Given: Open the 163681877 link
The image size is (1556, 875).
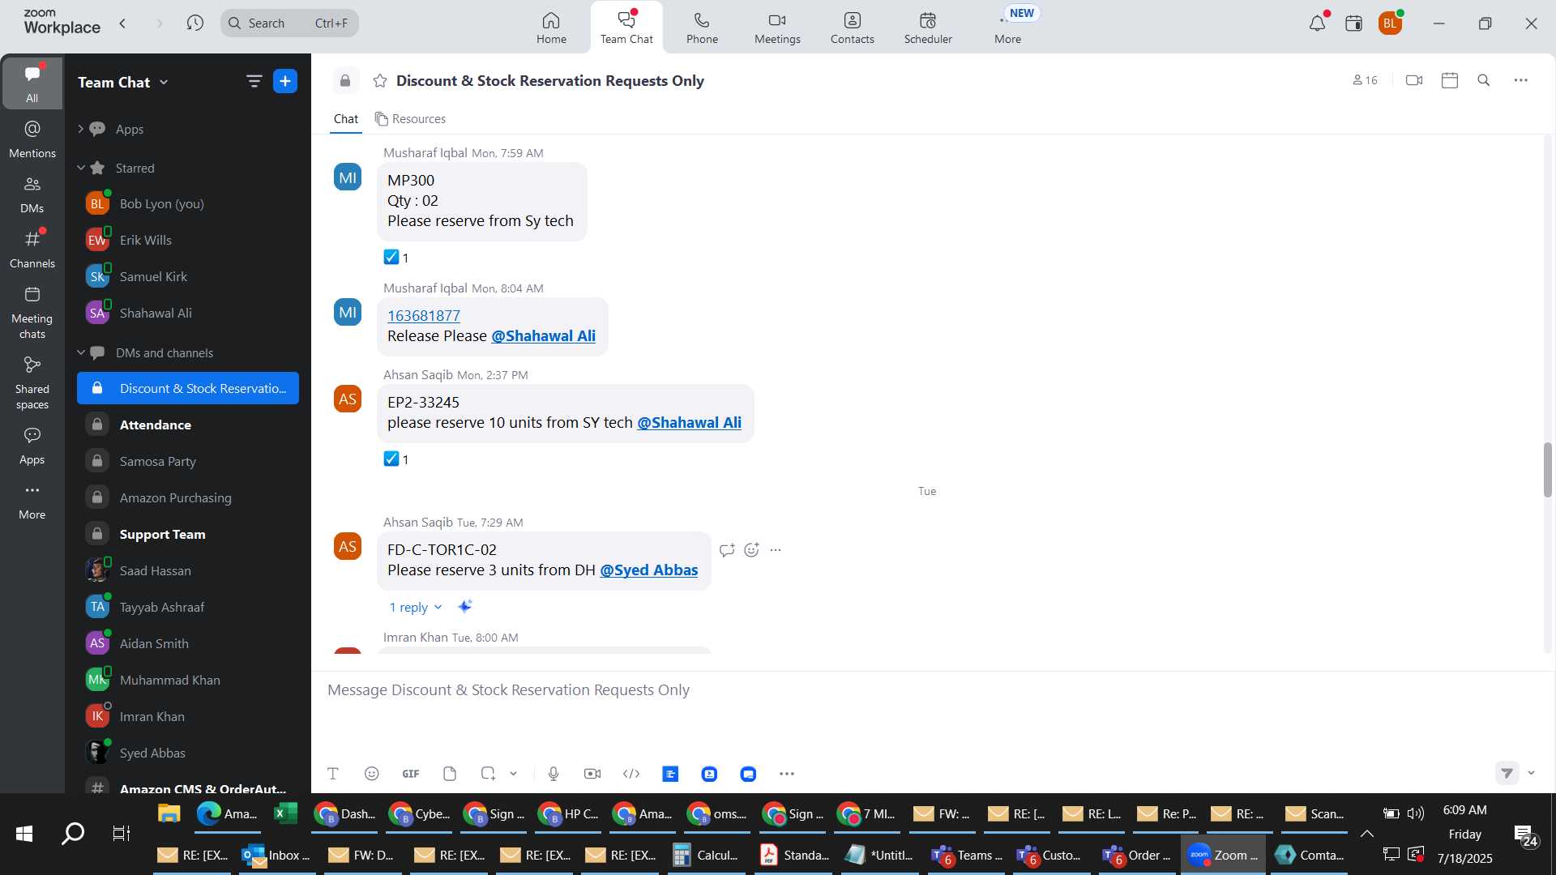Looking at the screenshot, I should point(424,315).
